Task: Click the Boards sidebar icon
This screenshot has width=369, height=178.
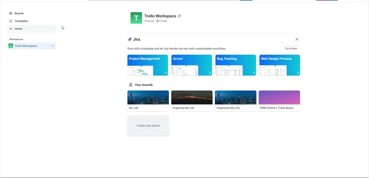Action: tap(11, 13)
